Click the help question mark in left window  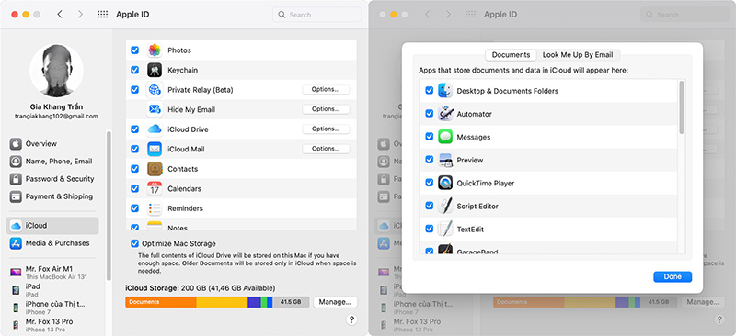(x=351, y=320)
